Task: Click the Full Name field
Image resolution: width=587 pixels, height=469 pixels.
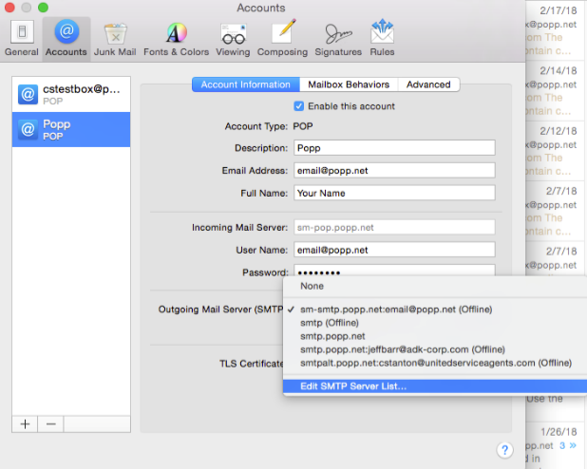Action: (x=394, y=193)
